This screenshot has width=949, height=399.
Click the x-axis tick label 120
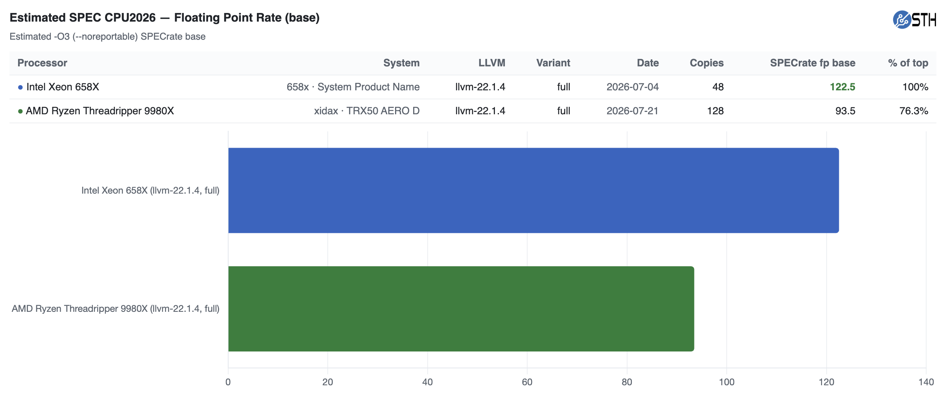tap(827, 382)
